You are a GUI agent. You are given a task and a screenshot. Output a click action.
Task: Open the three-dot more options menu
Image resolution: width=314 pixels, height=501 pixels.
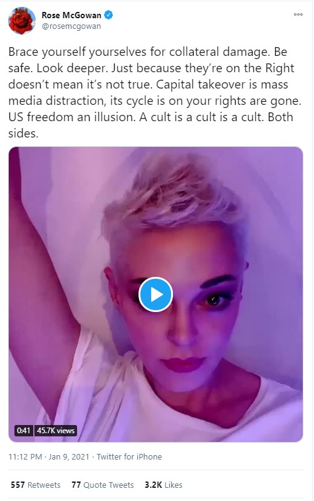click(x=298, y=14)
